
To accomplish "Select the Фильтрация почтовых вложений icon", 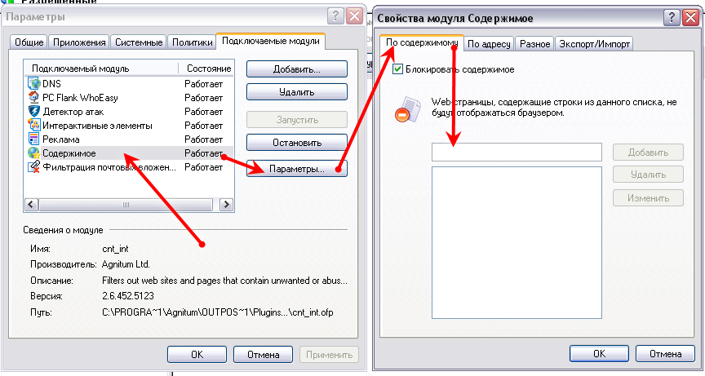I will [33, 167].
